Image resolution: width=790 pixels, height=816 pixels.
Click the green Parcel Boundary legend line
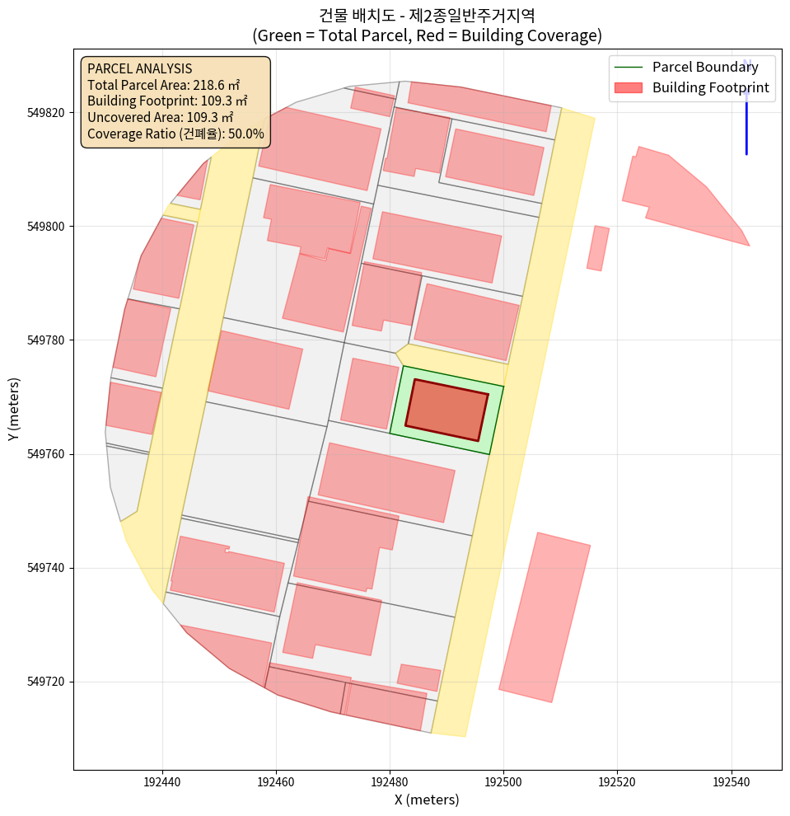(628, 68)
